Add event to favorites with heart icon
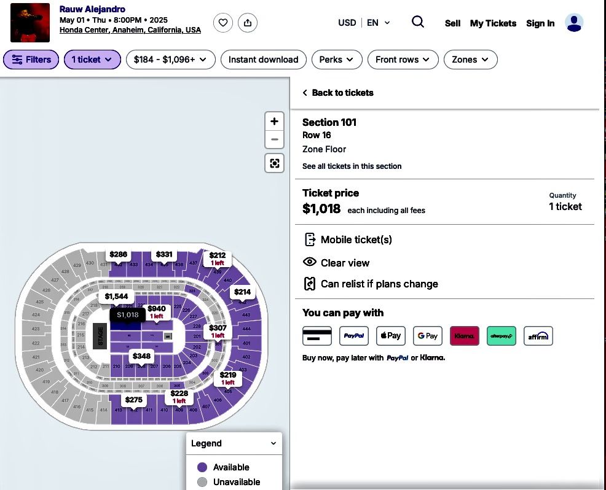The width and height of the screenshot is (606, 490). [x=223, y=23]
